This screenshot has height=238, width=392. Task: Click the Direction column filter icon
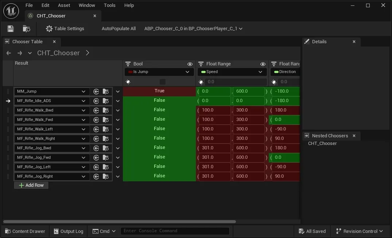(x=274, y=64)
